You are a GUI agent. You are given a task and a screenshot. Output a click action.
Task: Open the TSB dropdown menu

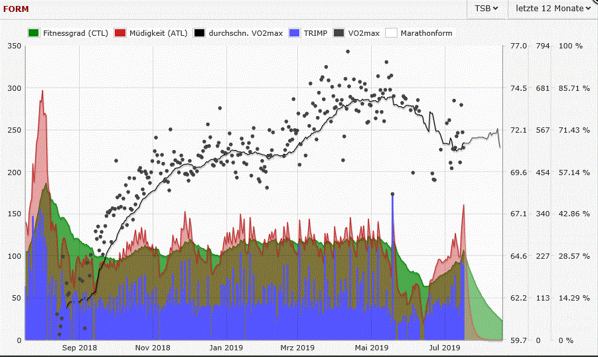pos(486,9)
